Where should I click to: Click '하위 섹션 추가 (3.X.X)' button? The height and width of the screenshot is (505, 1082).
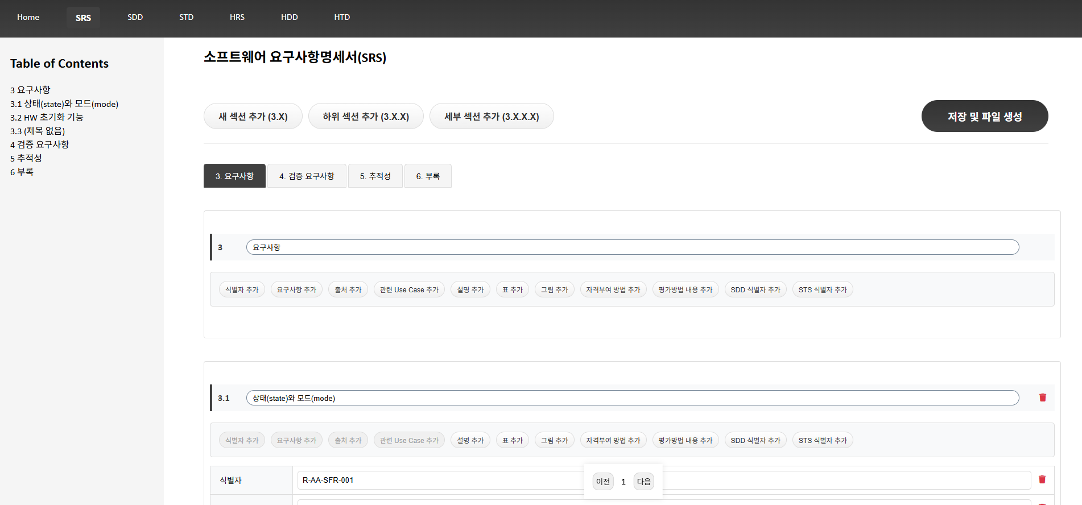366,116
